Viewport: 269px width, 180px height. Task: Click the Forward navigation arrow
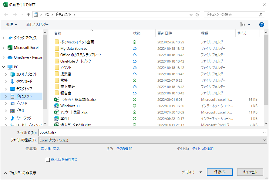(15, 15)
